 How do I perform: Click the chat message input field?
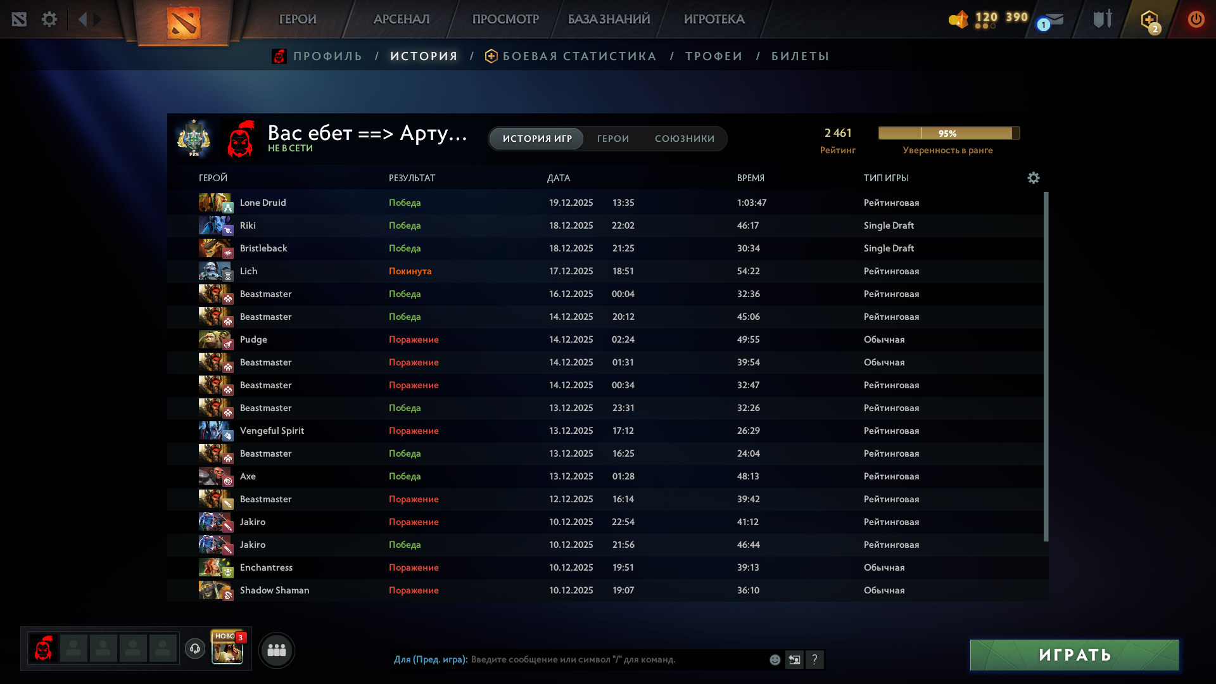(617, 660)
